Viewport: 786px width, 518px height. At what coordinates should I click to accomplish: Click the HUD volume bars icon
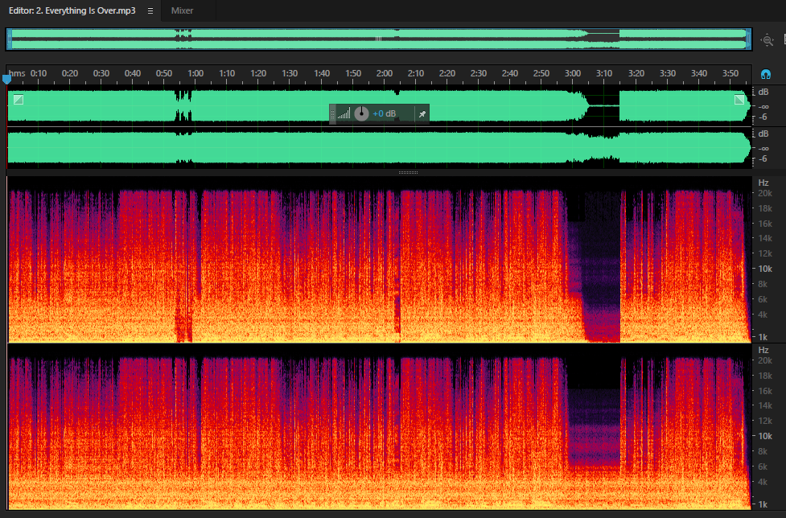point(344,113)
